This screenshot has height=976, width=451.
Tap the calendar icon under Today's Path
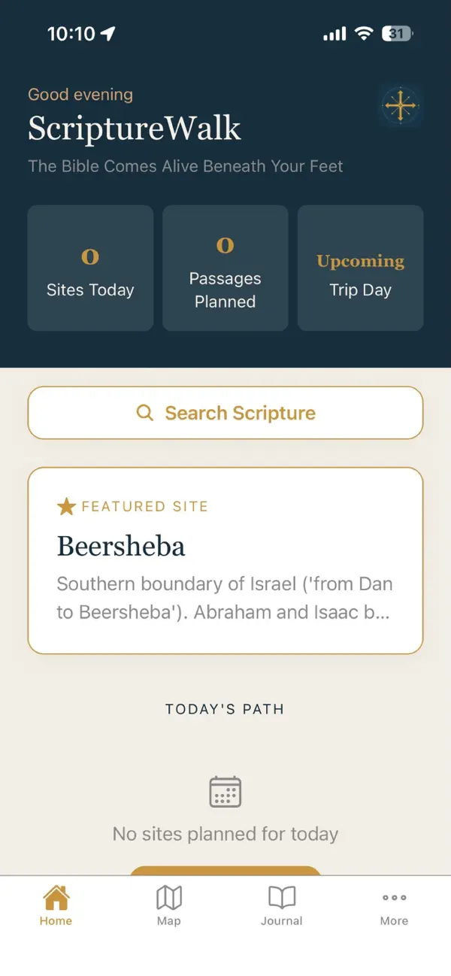click(225, 791)
